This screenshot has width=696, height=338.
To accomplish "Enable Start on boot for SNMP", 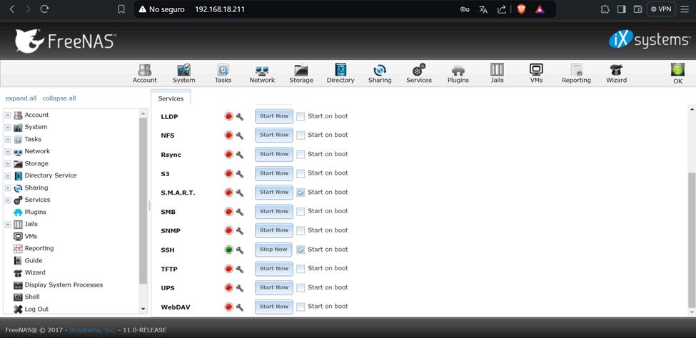I will coord(301,230).
